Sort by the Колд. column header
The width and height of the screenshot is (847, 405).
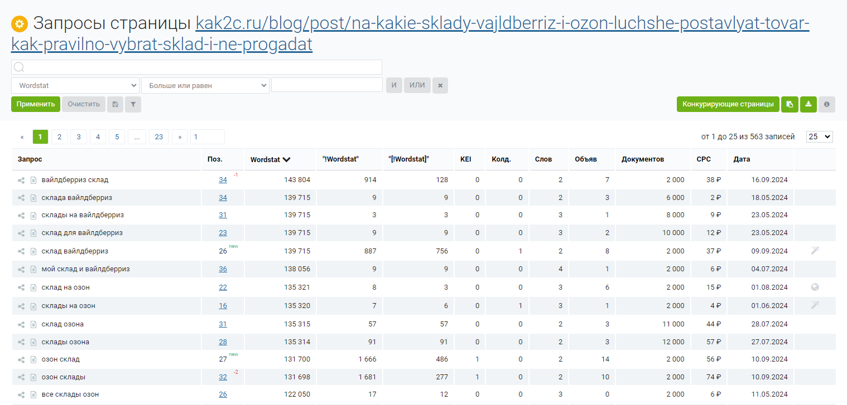(x=501, y=159)
